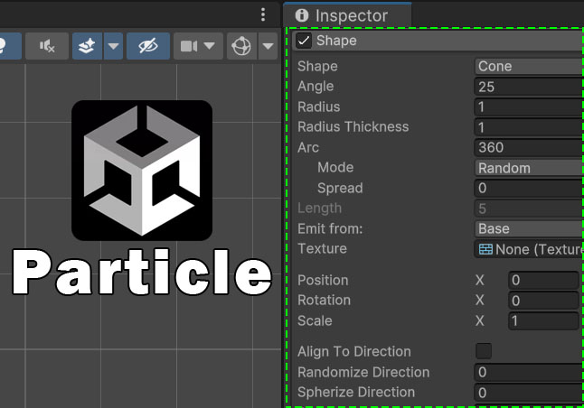Click the Emit from: label
This screenshot has width=584, height=408.
coord(330,228)
